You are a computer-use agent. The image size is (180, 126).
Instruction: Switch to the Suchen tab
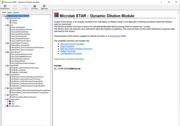tap(16, 13)
